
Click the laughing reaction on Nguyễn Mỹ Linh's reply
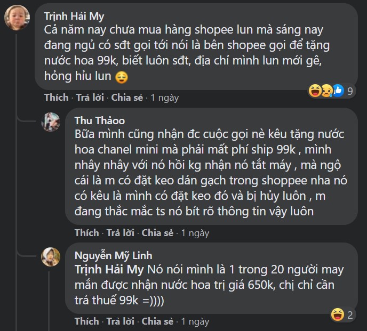click(337, 314)
